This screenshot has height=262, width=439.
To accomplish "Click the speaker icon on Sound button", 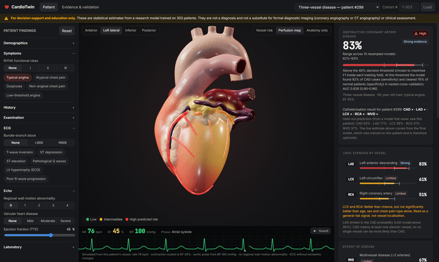I will pyautogui.click(x=315, y=231).
